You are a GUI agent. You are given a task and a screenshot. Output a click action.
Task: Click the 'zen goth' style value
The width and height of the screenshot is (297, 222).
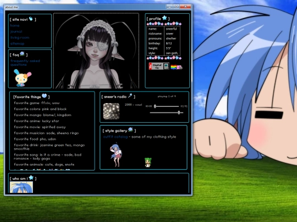(172, 53)
